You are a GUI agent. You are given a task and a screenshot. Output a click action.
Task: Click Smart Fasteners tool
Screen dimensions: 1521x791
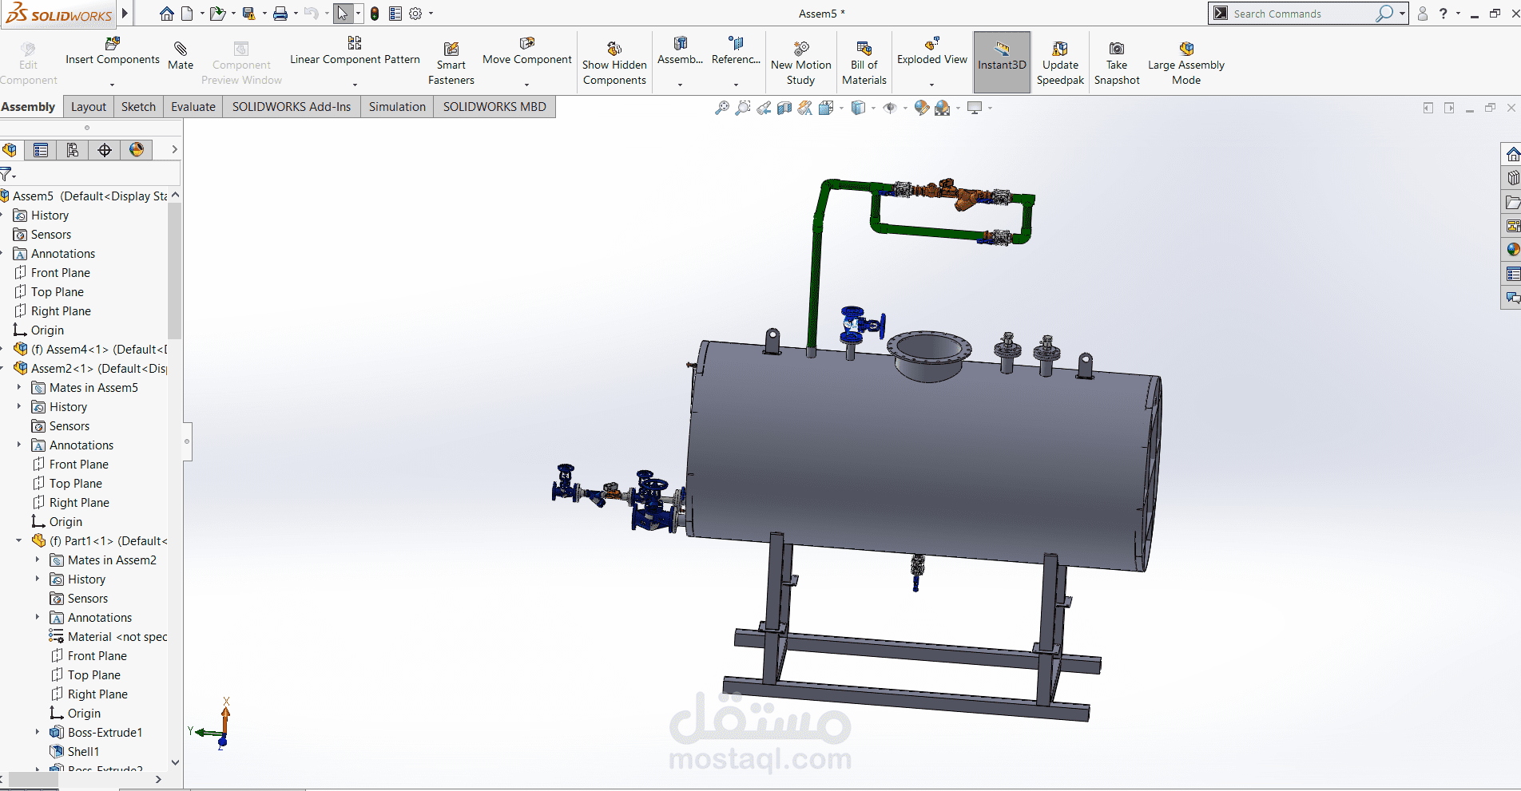pos(451,63)
